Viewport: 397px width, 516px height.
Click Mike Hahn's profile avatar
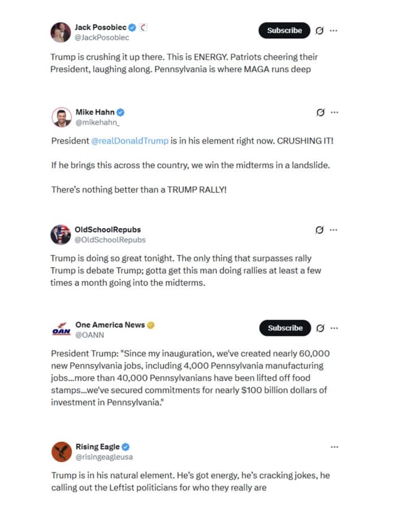click(x=61, y=113)
